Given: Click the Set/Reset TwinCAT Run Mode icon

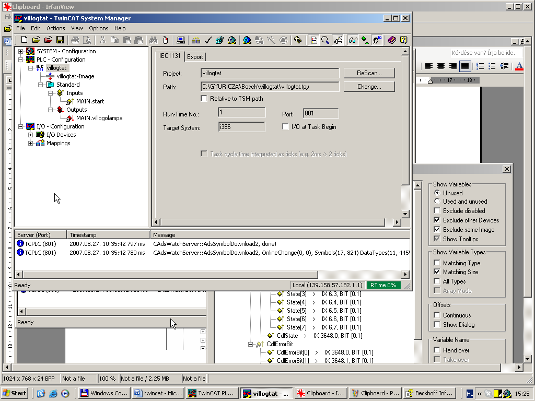Looking at the screenshot, I should coord(232,40).
